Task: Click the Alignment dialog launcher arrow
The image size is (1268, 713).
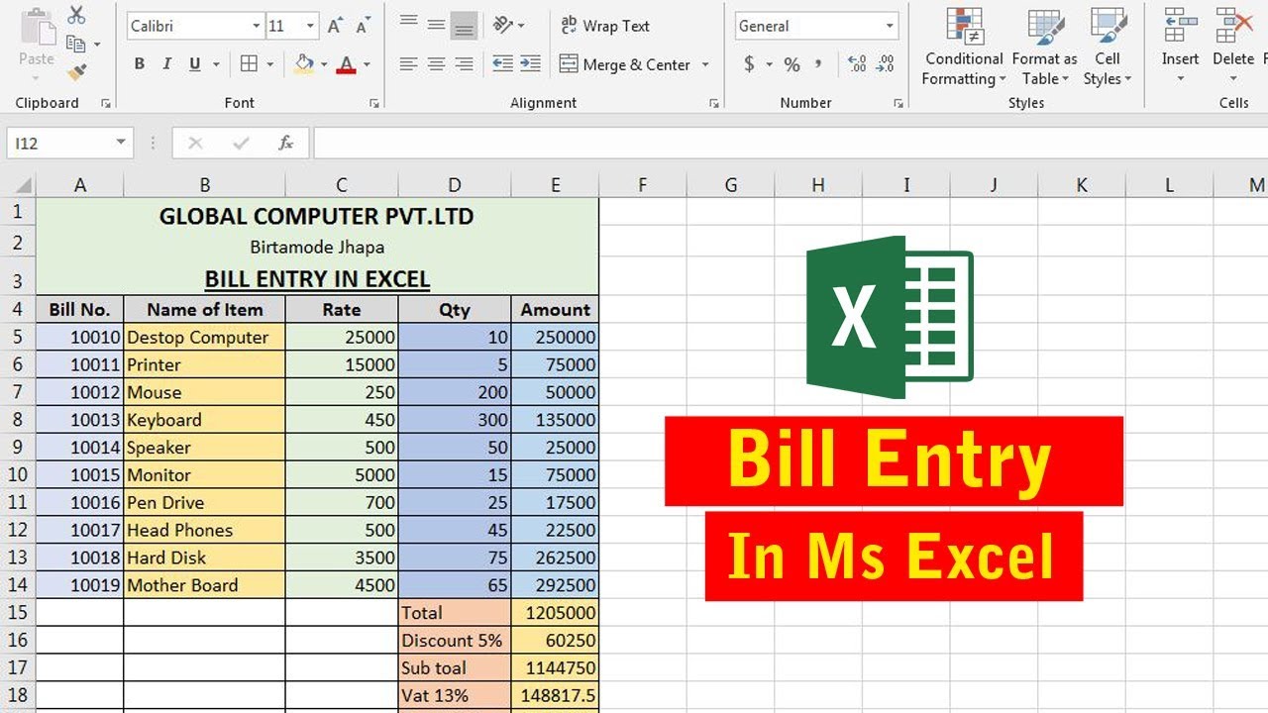Action: [x=714, y=101]
